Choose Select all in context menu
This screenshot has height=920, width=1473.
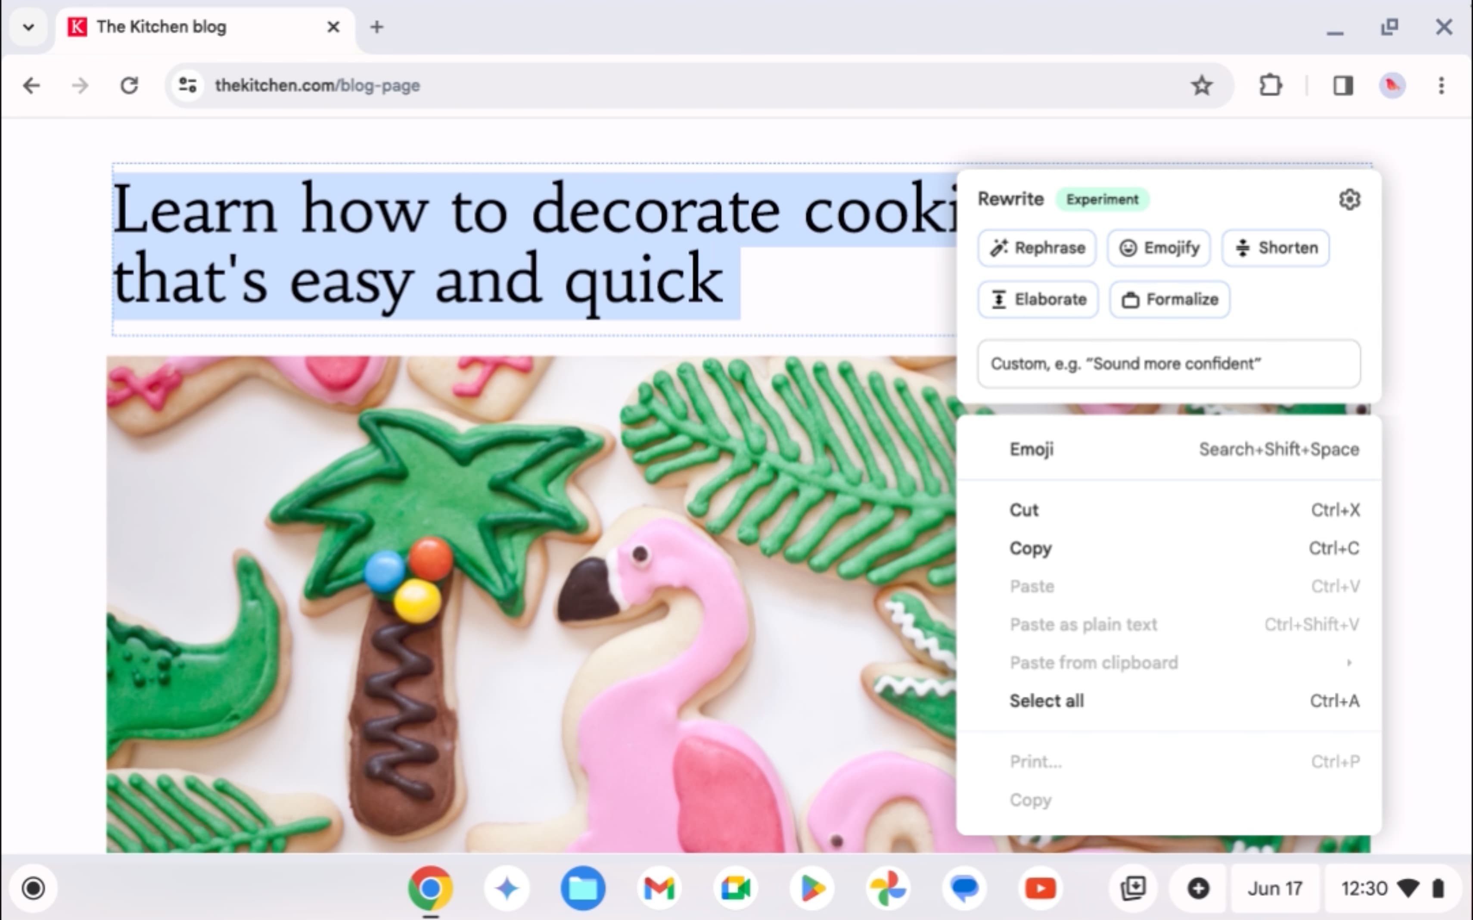pos(1047,701)
